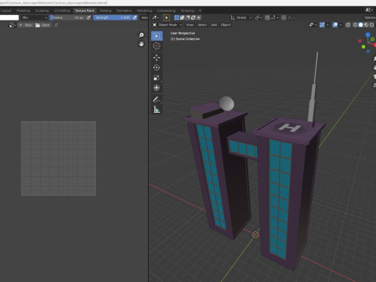Click the active tool select-box icon in header
The image size is (376, 282).
click(167, 17)
